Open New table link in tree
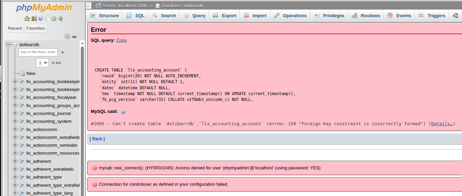Image resolution: width=462 pixels, height=196 pixels. tap(31, 73)
